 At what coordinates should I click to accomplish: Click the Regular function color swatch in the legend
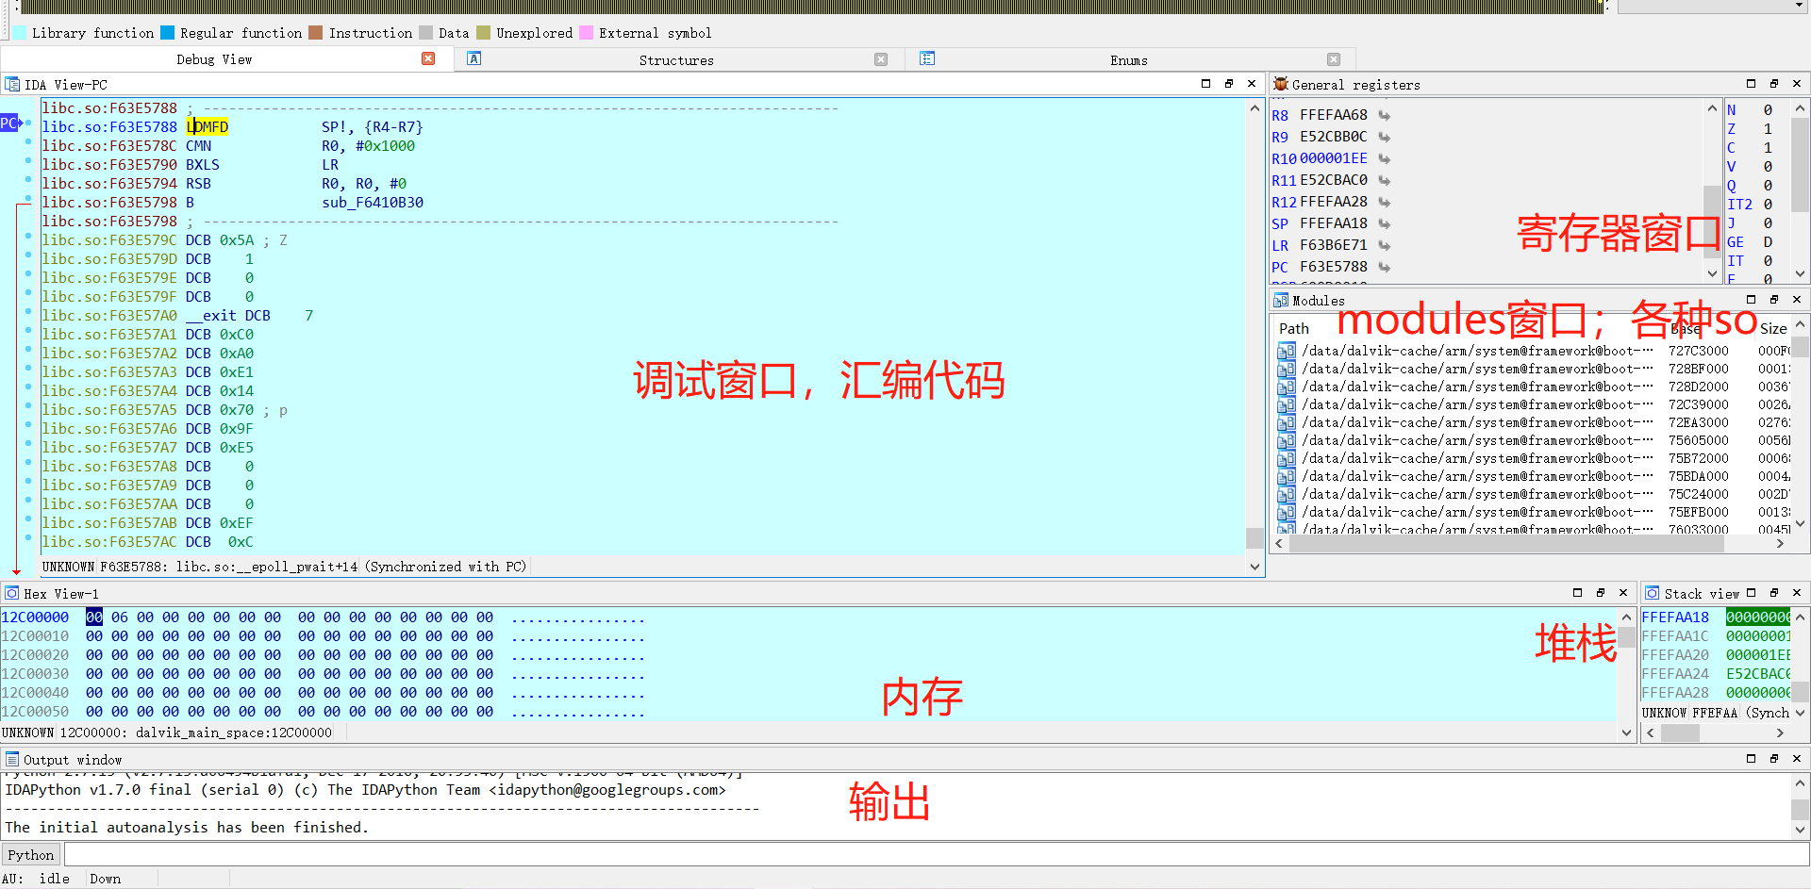click(168, 32)
